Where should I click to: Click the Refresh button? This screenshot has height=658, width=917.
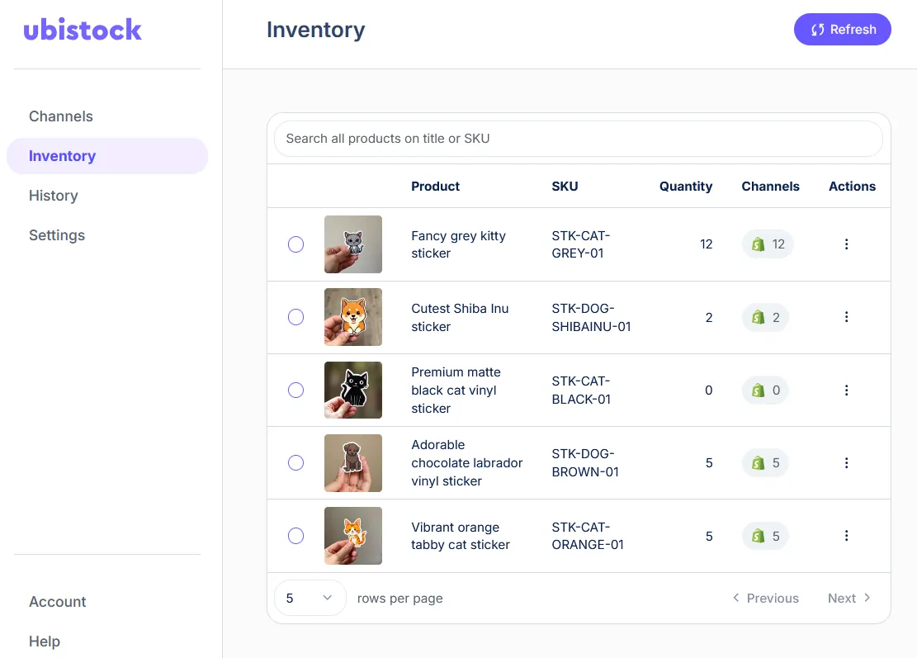click(x=842, y=29)
